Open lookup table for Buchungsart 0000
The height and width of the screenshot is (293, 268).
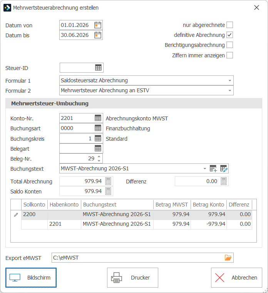(98, 128)
